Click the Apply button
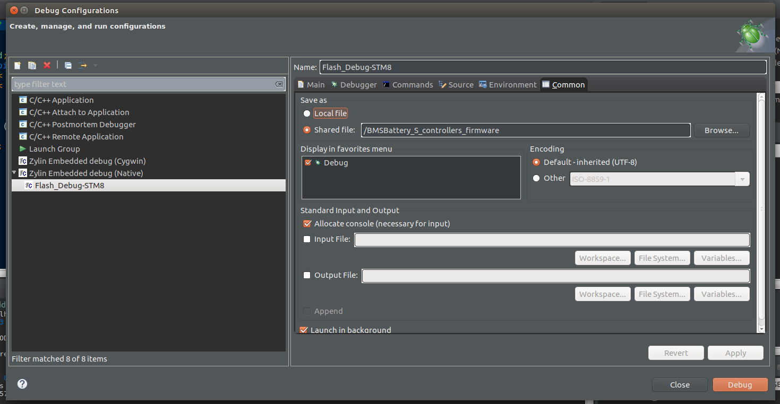This screenshot has height=404, width=780. [x=735, y=353]
